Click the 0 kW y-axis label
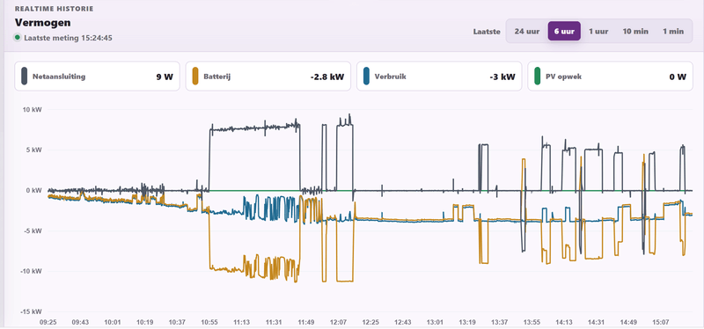This screenshot has width=704, height=329. tap(34, 190)
